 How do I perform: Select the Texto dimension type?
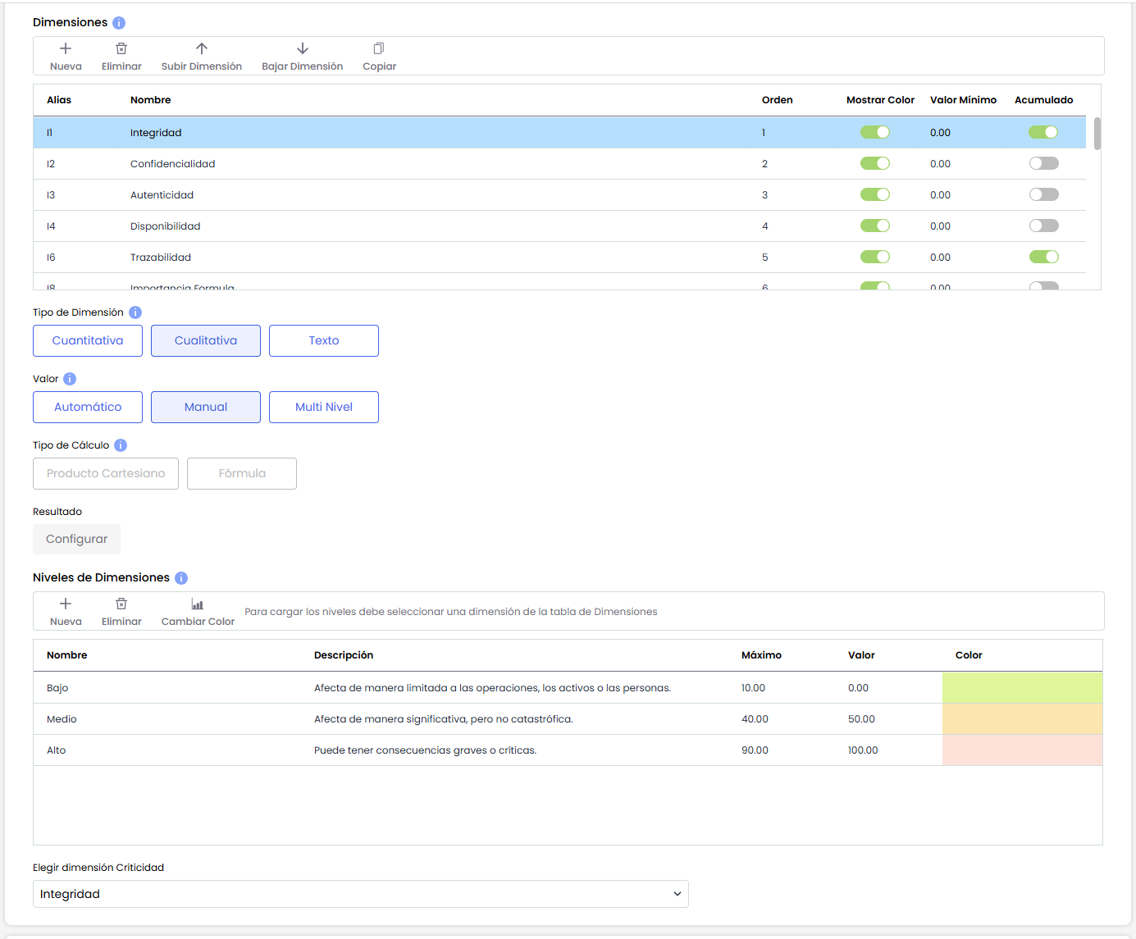click(324, 341)
